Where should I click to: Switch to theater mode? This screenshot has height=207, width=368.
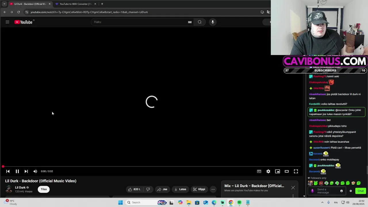pyautogui.click(x=287, y=171)
